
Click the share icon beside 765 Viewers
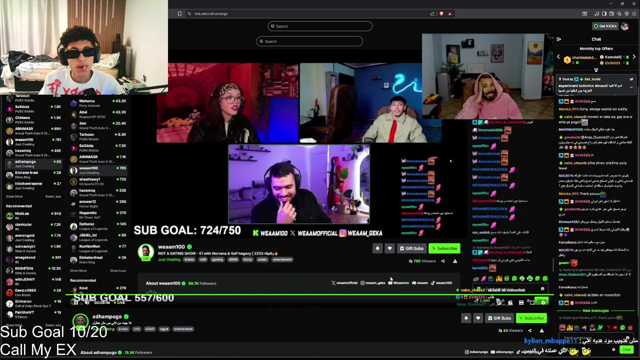[442, 261]
